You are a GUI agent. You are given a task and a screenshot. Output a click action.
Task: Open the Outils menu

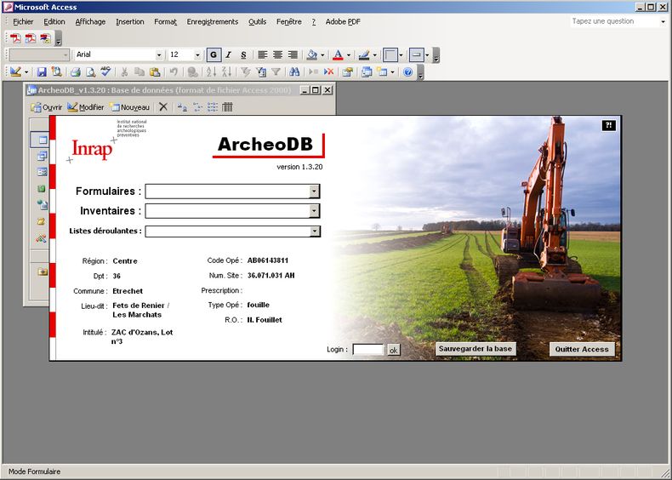pyautogui.click(x=257, y=21)
